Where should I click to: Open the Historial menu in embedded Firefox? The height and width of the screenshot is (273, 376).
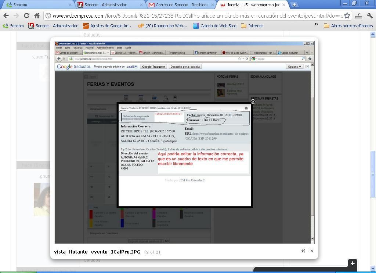point(89,47)
